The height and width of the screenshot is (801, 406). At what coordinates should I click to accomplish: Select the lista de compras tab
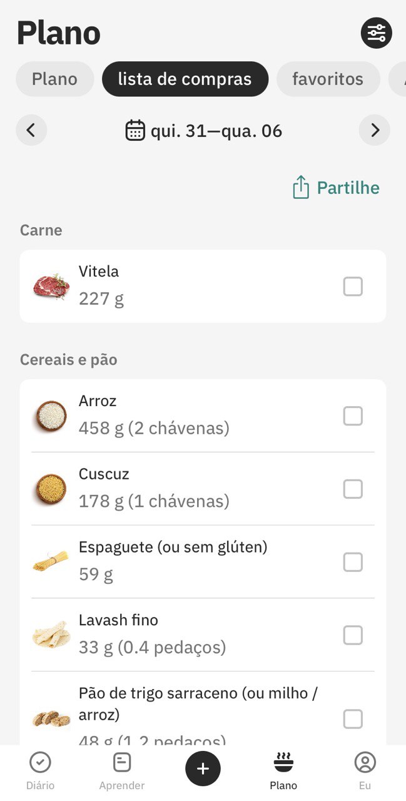[185, 79]
